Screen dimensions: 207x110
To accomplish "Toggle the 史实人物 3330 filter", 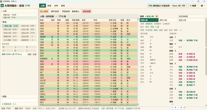I will pyautogui.click(x=10, y=26).
